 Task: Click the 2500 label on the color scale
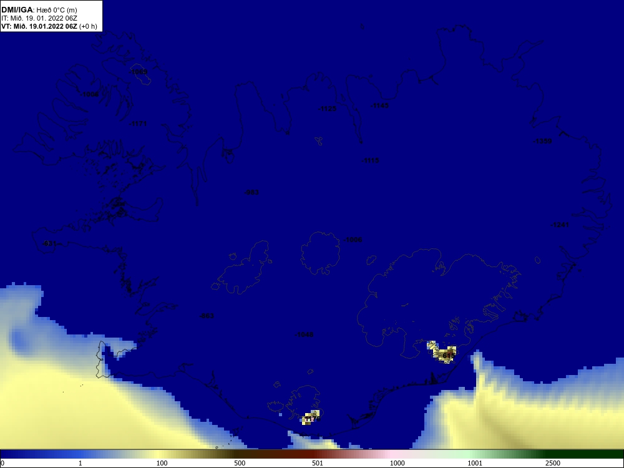tap(553, 463)
